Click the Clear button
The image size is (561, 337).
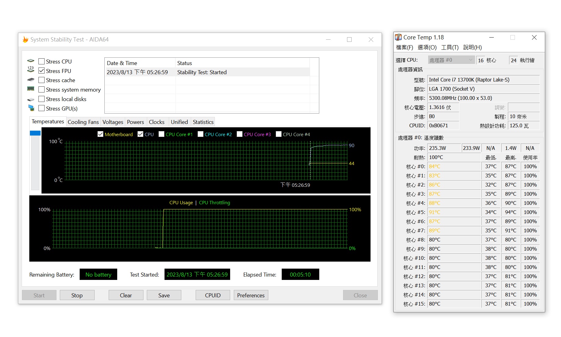126,295
